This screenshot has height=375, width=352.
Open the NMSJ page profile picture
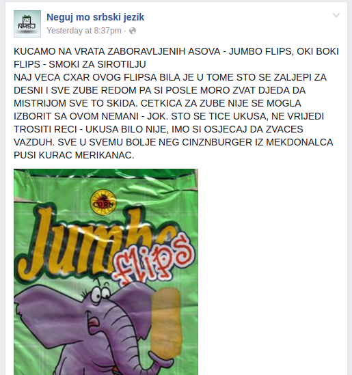click(x=27, y=24)
